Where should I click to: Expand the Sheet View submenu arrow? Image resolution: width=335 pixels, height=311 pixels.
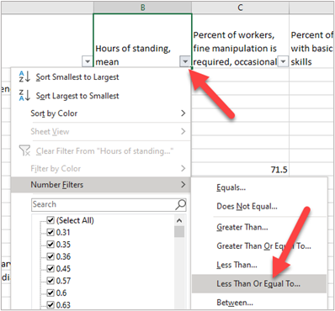point(183,131)
